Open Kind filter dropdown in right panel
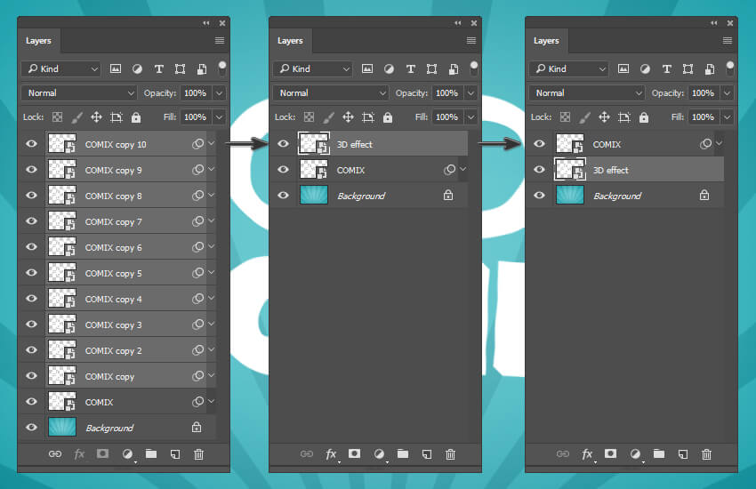 click(569, 68)
